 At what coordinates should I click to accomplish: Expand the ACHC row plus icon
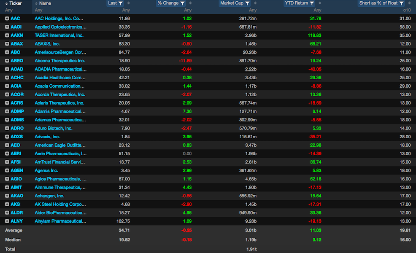pos(7,78)
